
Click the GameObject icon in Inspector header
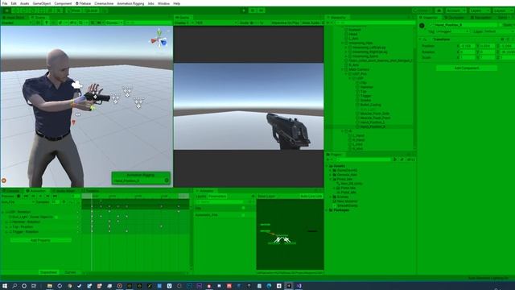422,25
